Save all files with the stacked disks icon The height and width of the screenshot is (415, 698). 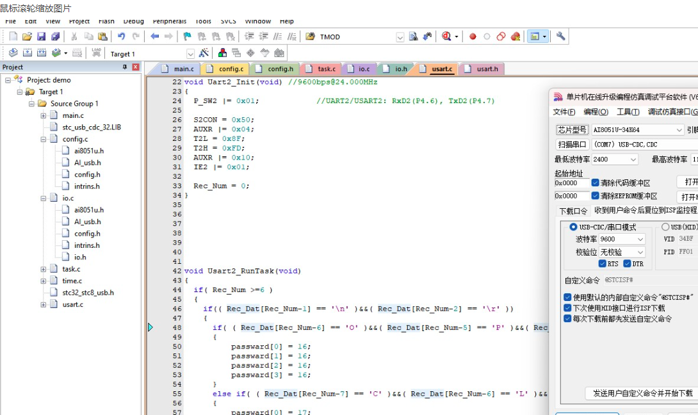click(x=56, y=37)
